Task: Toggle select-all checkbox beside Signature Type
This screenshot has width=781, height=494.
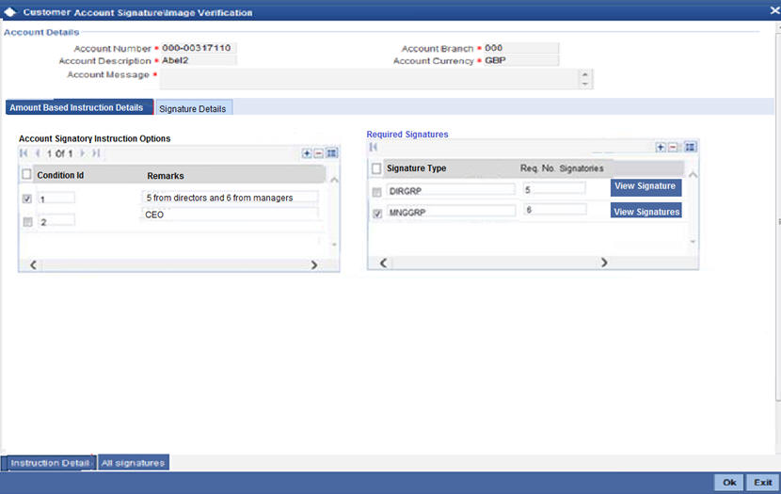Action: [376, 168]
